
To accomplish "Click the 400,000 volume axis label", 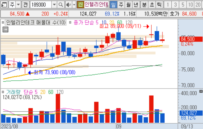I will pyautogui.click(x=189, y=93).
